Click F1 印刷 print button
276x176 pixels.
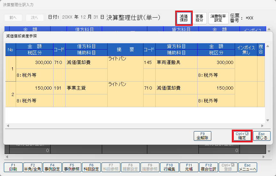tap(13, 167)
